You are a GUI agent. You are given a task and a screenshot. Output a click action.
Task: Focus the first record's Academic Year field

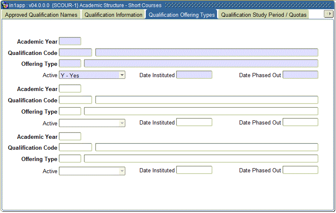click(x=70, y=41)
